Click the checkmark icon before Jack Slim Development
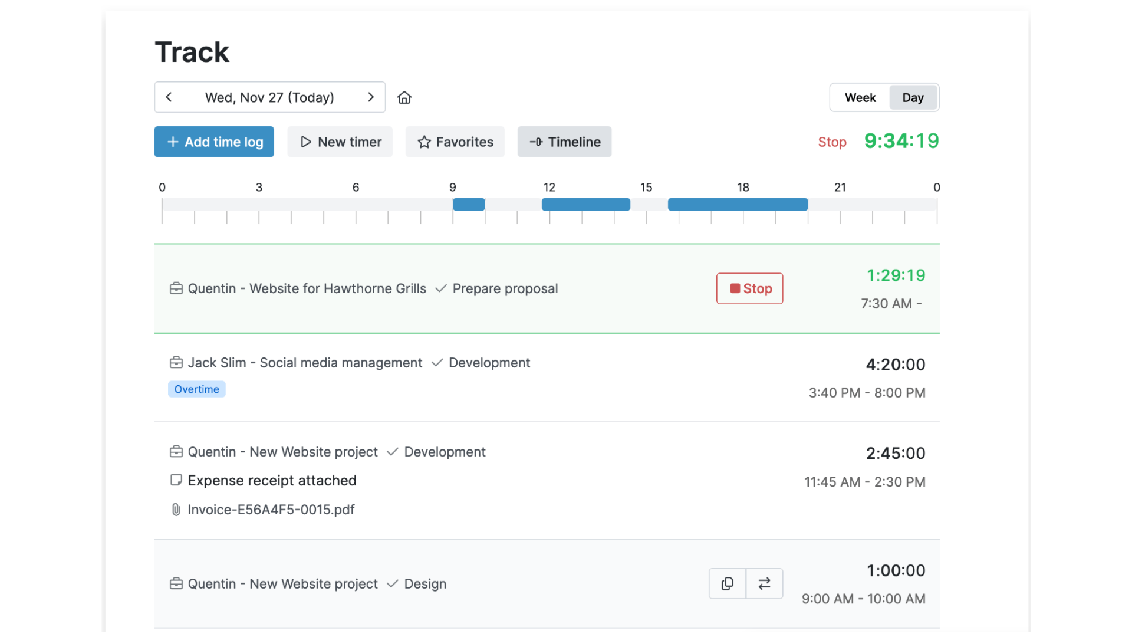 coord(437,363)
